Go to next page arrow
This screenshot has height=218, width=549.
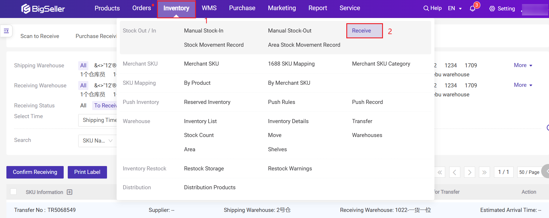tap(469, 172)
